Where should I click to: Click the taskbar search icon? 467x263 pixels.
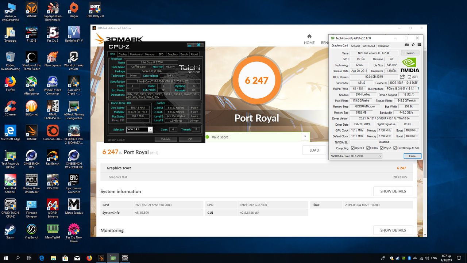(x=18, y=258)
